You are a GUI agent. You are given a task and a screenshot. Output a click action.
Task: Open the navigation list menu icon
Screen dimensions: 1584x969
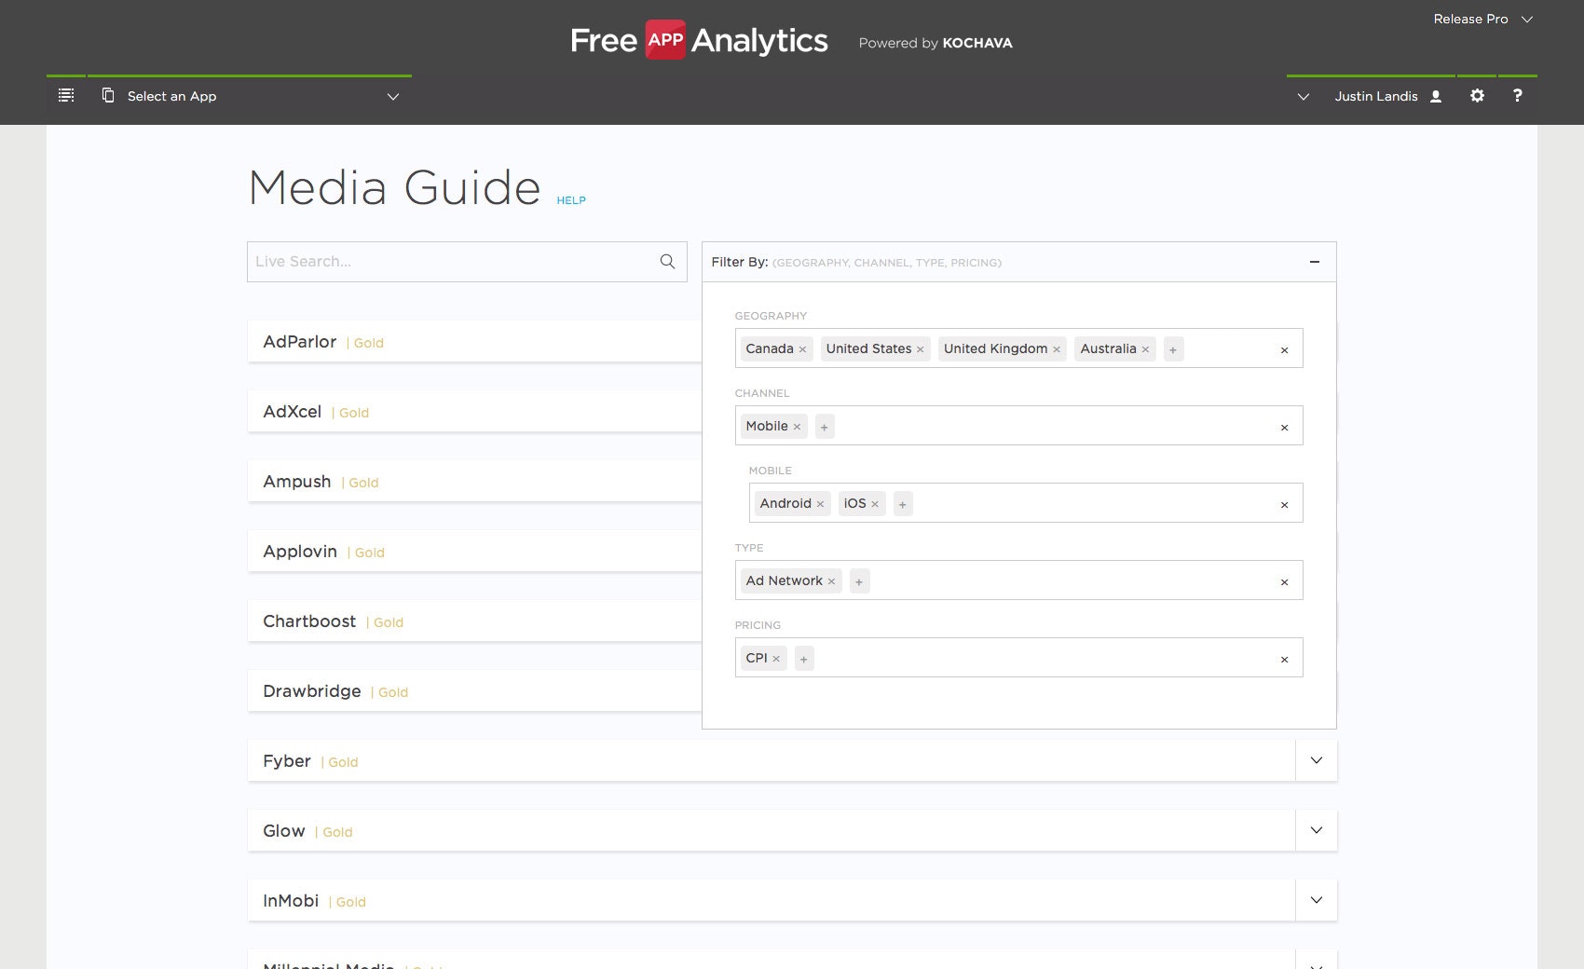click(x=66, y=96)
